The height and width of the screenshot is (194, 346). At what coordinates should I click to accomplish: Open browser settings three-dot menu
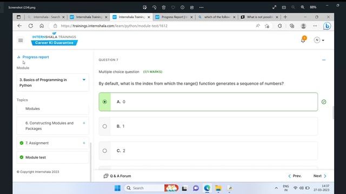[x=315, y=26]
